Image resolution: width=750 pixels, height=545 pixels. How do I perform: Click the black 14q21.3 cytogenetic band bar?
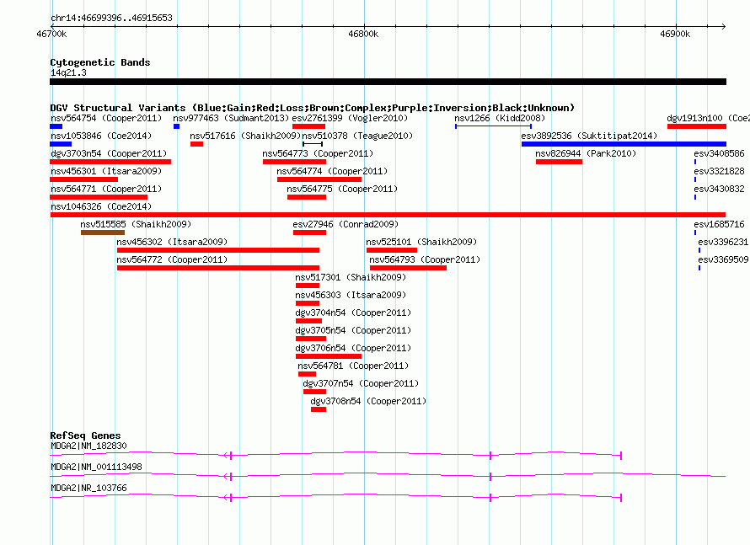(x=388, y=82)
